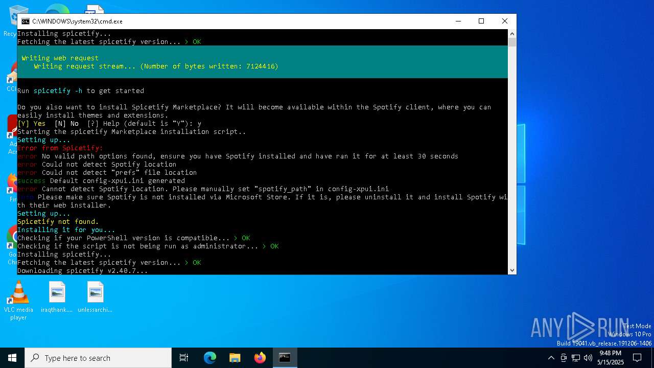Maximize the cmd.exe window
654x368 pixels.
click(481, 21)
